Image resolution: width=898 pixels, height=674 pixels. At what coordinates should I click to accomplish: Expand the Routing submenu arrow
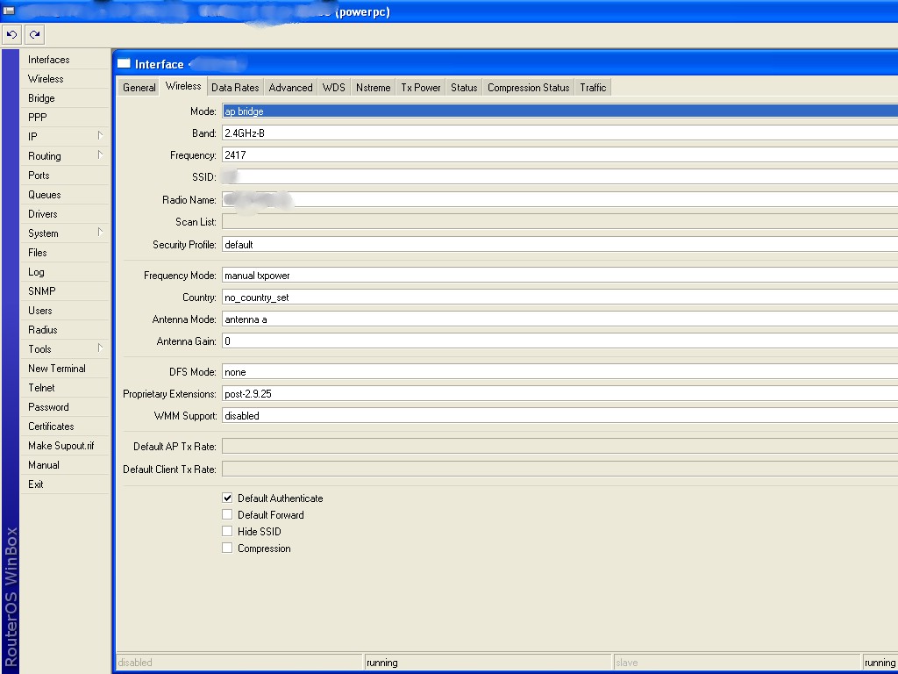pos(100,154)
